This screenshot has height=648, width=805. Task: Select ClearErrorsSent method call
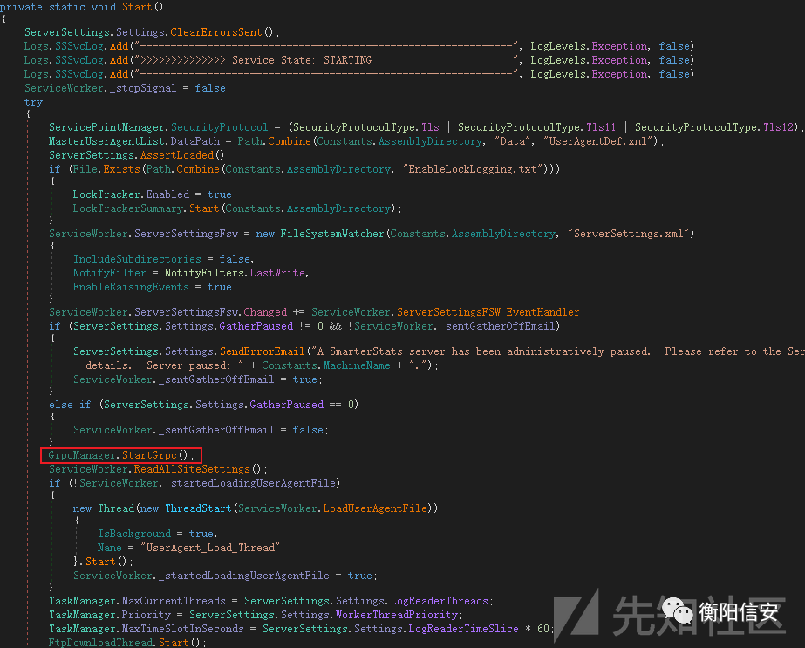[x=215, y=32]
